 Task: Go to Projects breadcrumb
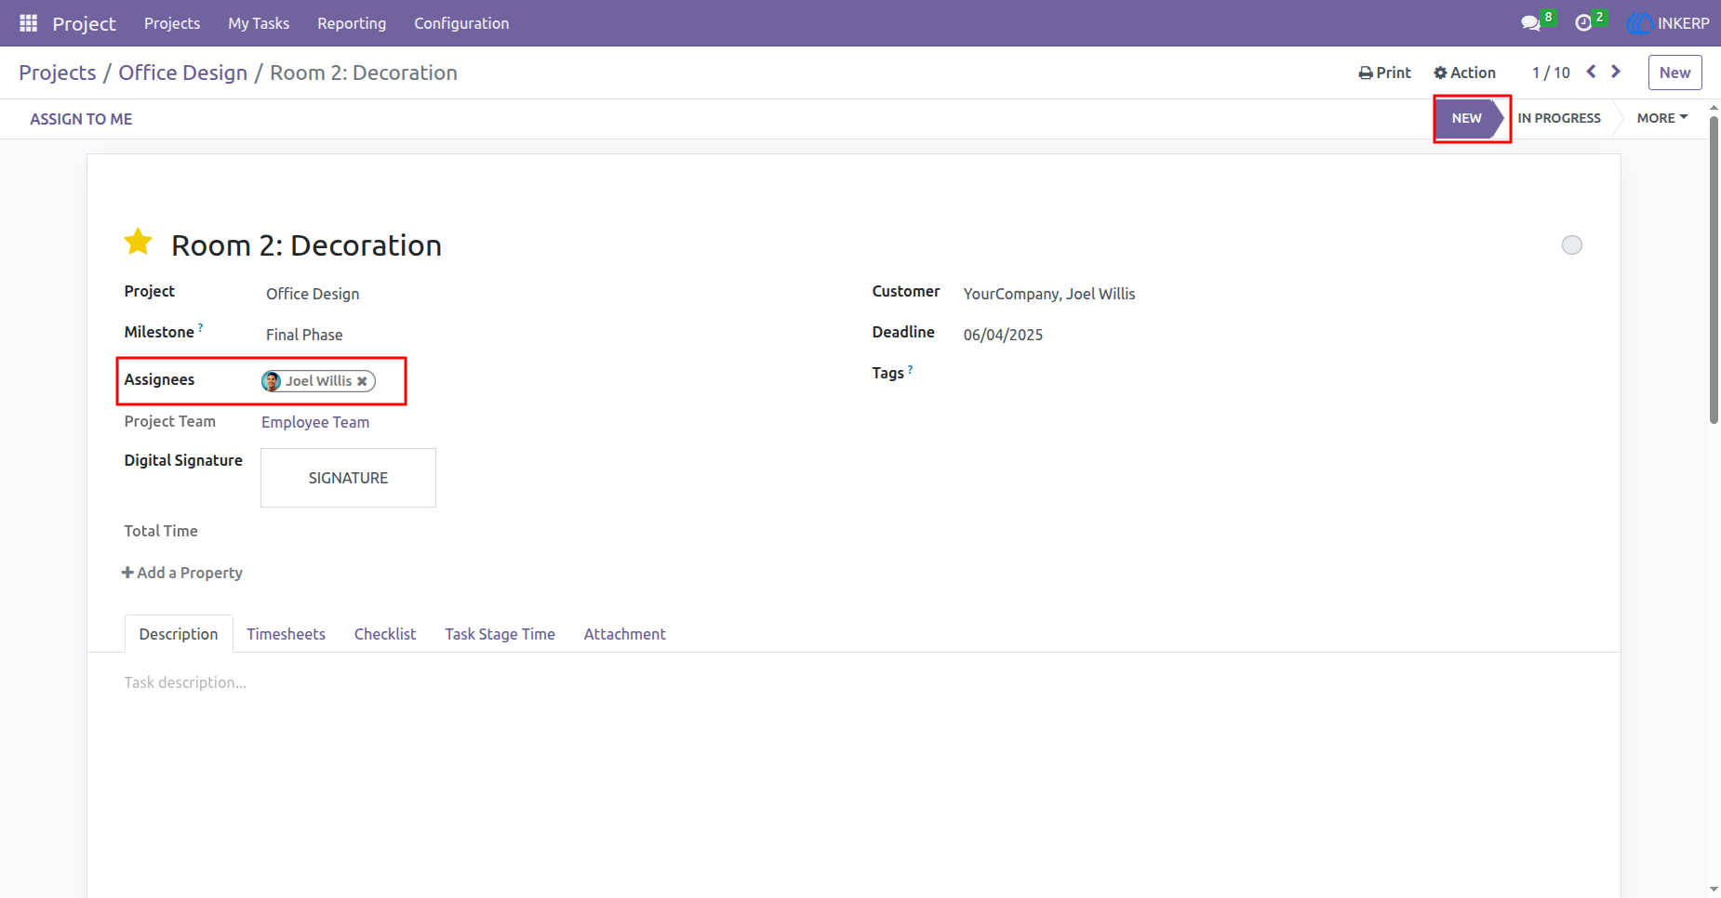tap(58, 73)
